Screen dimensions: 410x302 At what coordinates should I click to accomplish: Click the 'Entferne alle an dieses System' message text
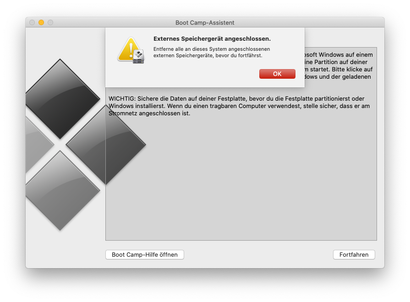(212, 49)
